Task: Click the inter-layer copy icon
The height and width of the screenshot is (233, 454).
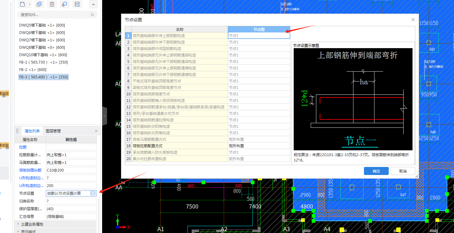Action: 64,4
